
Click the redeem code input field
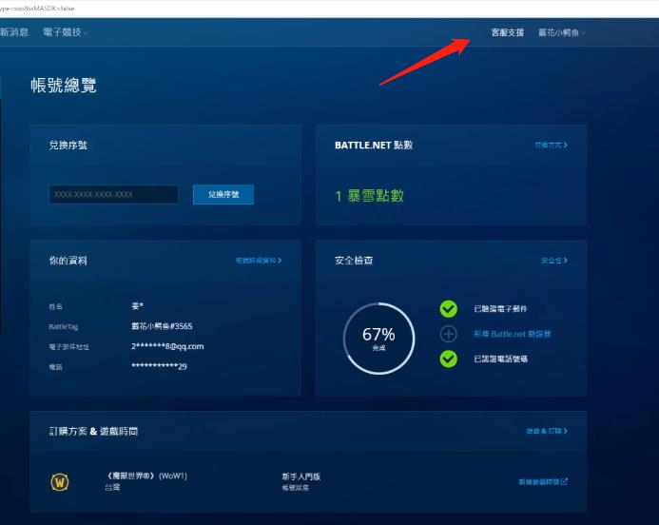(113, 194)
